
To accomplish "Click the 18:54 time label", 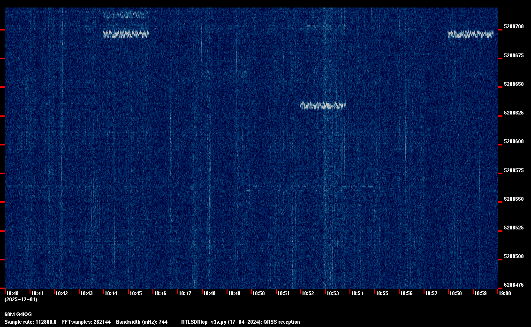I will [357, 293].
